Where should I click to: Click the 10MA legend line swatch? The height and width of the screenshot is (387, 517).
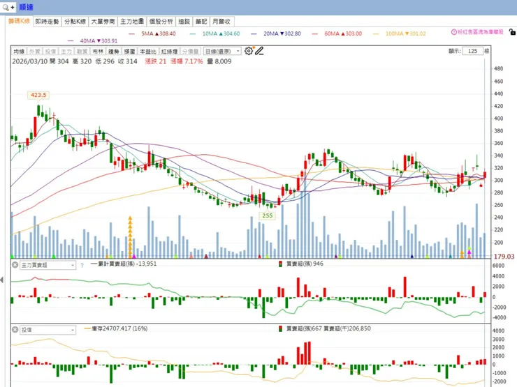click(x=193, y=33)
